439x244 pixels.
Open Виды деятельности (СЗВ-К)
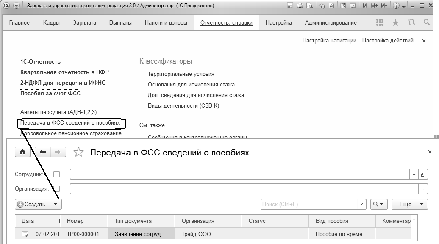(x=183, y=106)
